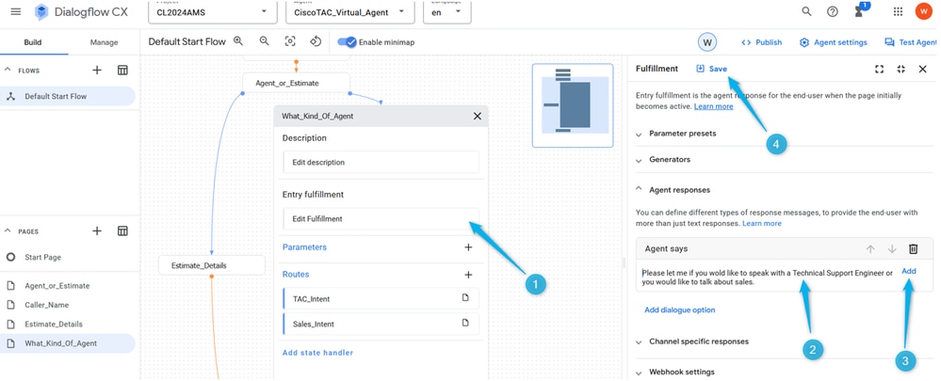
Task: Select Agent_or_Estimate page in list
Action: [x=68, y=286]
